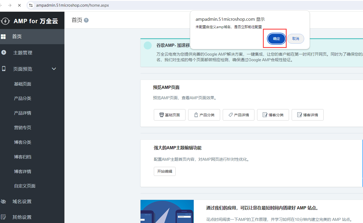Collapse the 页面预览 submenu chevron
The image size is (363, 223).
[54, 69]
